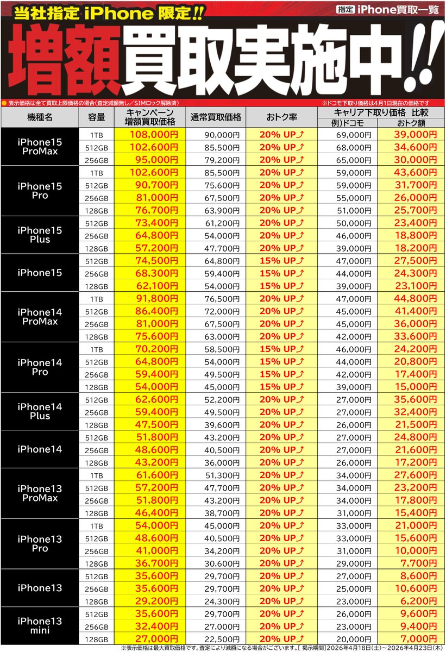Click the iPhone14 Pro model cell
Image resolution: width=446 pixels, height=652 pixels.
40,367
